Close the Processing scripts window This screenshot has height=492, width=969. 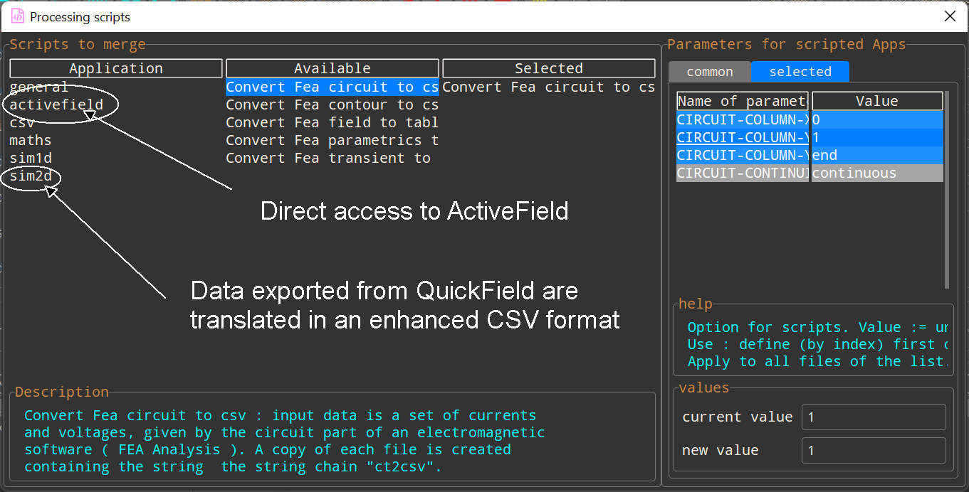(950, 16)
